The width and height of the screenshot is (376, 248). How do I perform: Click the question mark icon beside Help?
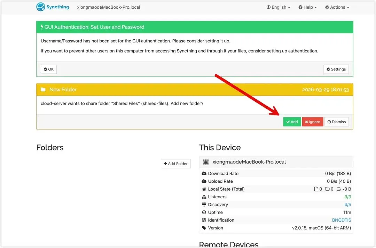pyautogui.click(x=300, y=7)
